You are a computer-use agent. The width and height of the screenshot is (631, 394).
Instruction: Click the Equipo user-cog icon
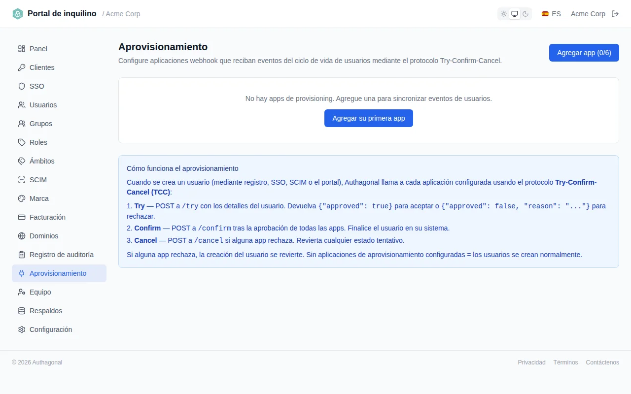point(22,292)
